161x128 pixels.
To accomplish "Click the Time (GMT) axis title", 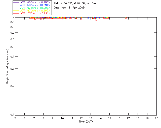I will pos(86,122).
